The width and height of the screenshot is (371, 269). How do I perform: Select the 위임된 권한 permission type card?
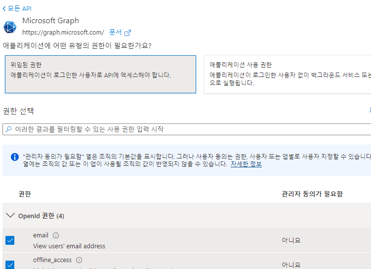tap(101, 74)
